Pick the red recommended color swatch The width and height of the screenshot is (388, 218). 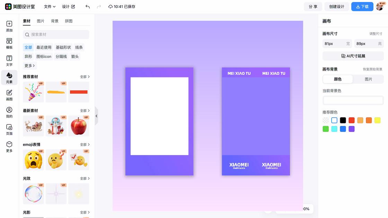coord(352,120)
